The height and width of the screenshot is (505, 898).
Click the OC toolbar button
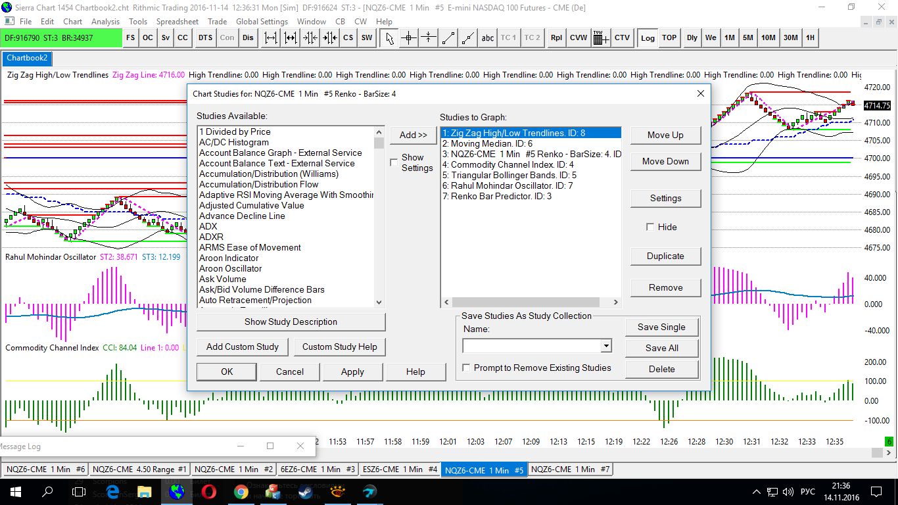tap(148, 37)
